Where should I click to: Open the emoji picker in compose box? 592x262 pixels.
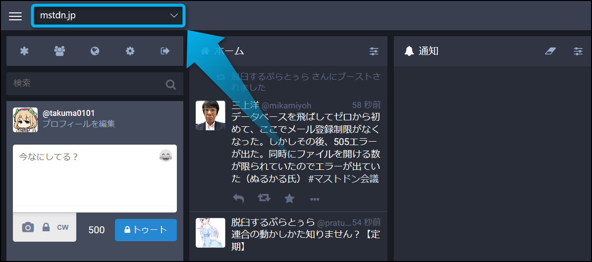click(x=165, y=156)
